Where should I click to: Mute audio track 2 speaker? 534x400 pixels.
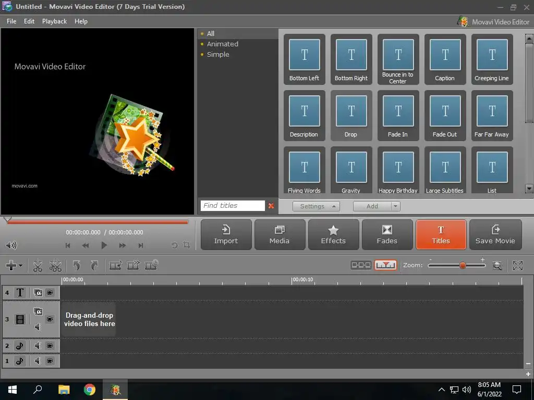point(38,346)
